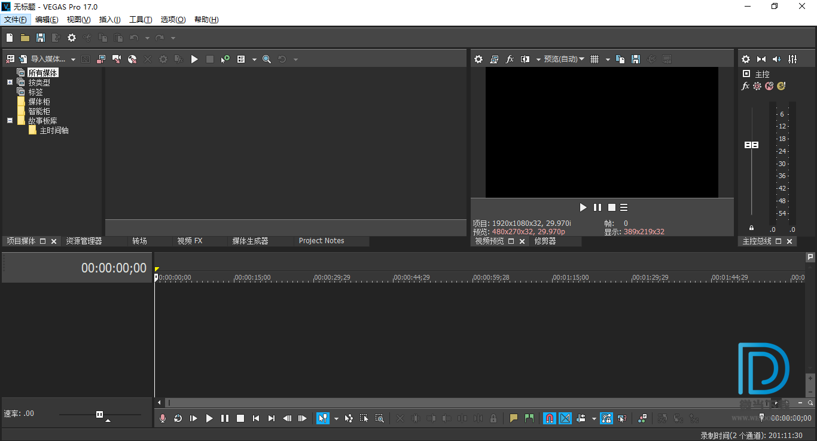Viewport: 817px width, 441px height.
Task: Click the external monitor preview icon
Action: click(x=494, y=59)
